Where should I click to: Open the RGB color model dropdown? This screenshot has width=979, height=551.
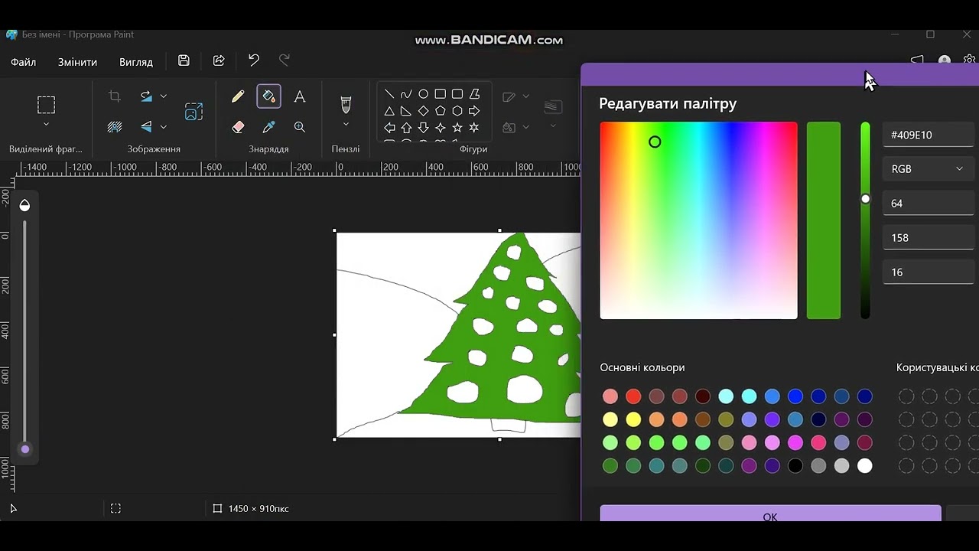(x=929, y=169)
